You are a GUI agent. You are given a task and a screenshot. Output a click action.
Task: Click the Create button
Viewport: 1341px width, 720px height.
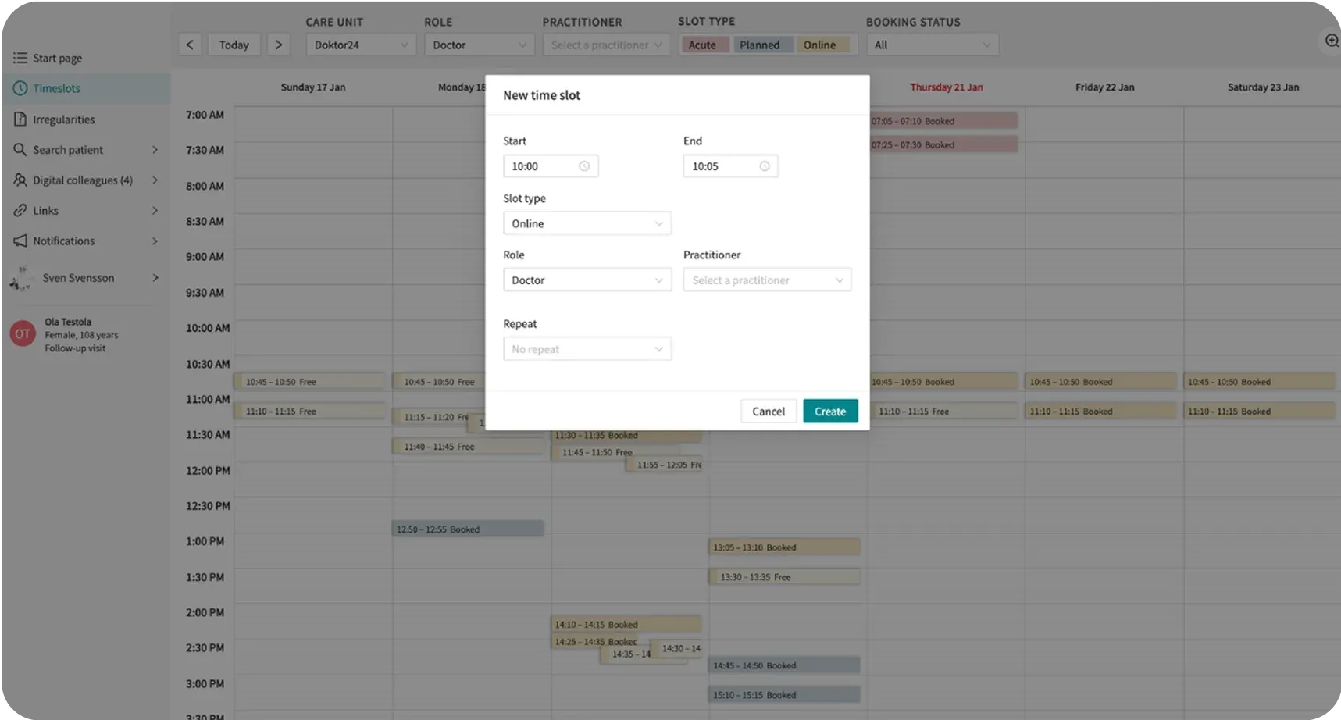830,412
